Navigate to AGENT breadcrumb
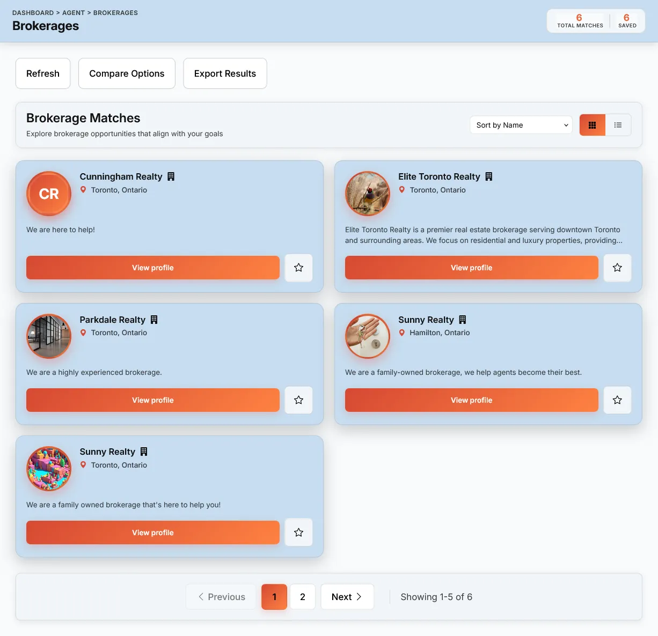Viewport: 658px width, 636px height. coord(74,13)
